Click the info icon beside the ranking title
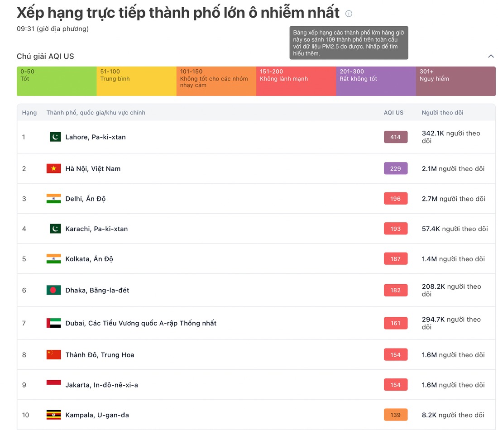The image size is (498, 430). pyautogui.click(x=349, y=14)
